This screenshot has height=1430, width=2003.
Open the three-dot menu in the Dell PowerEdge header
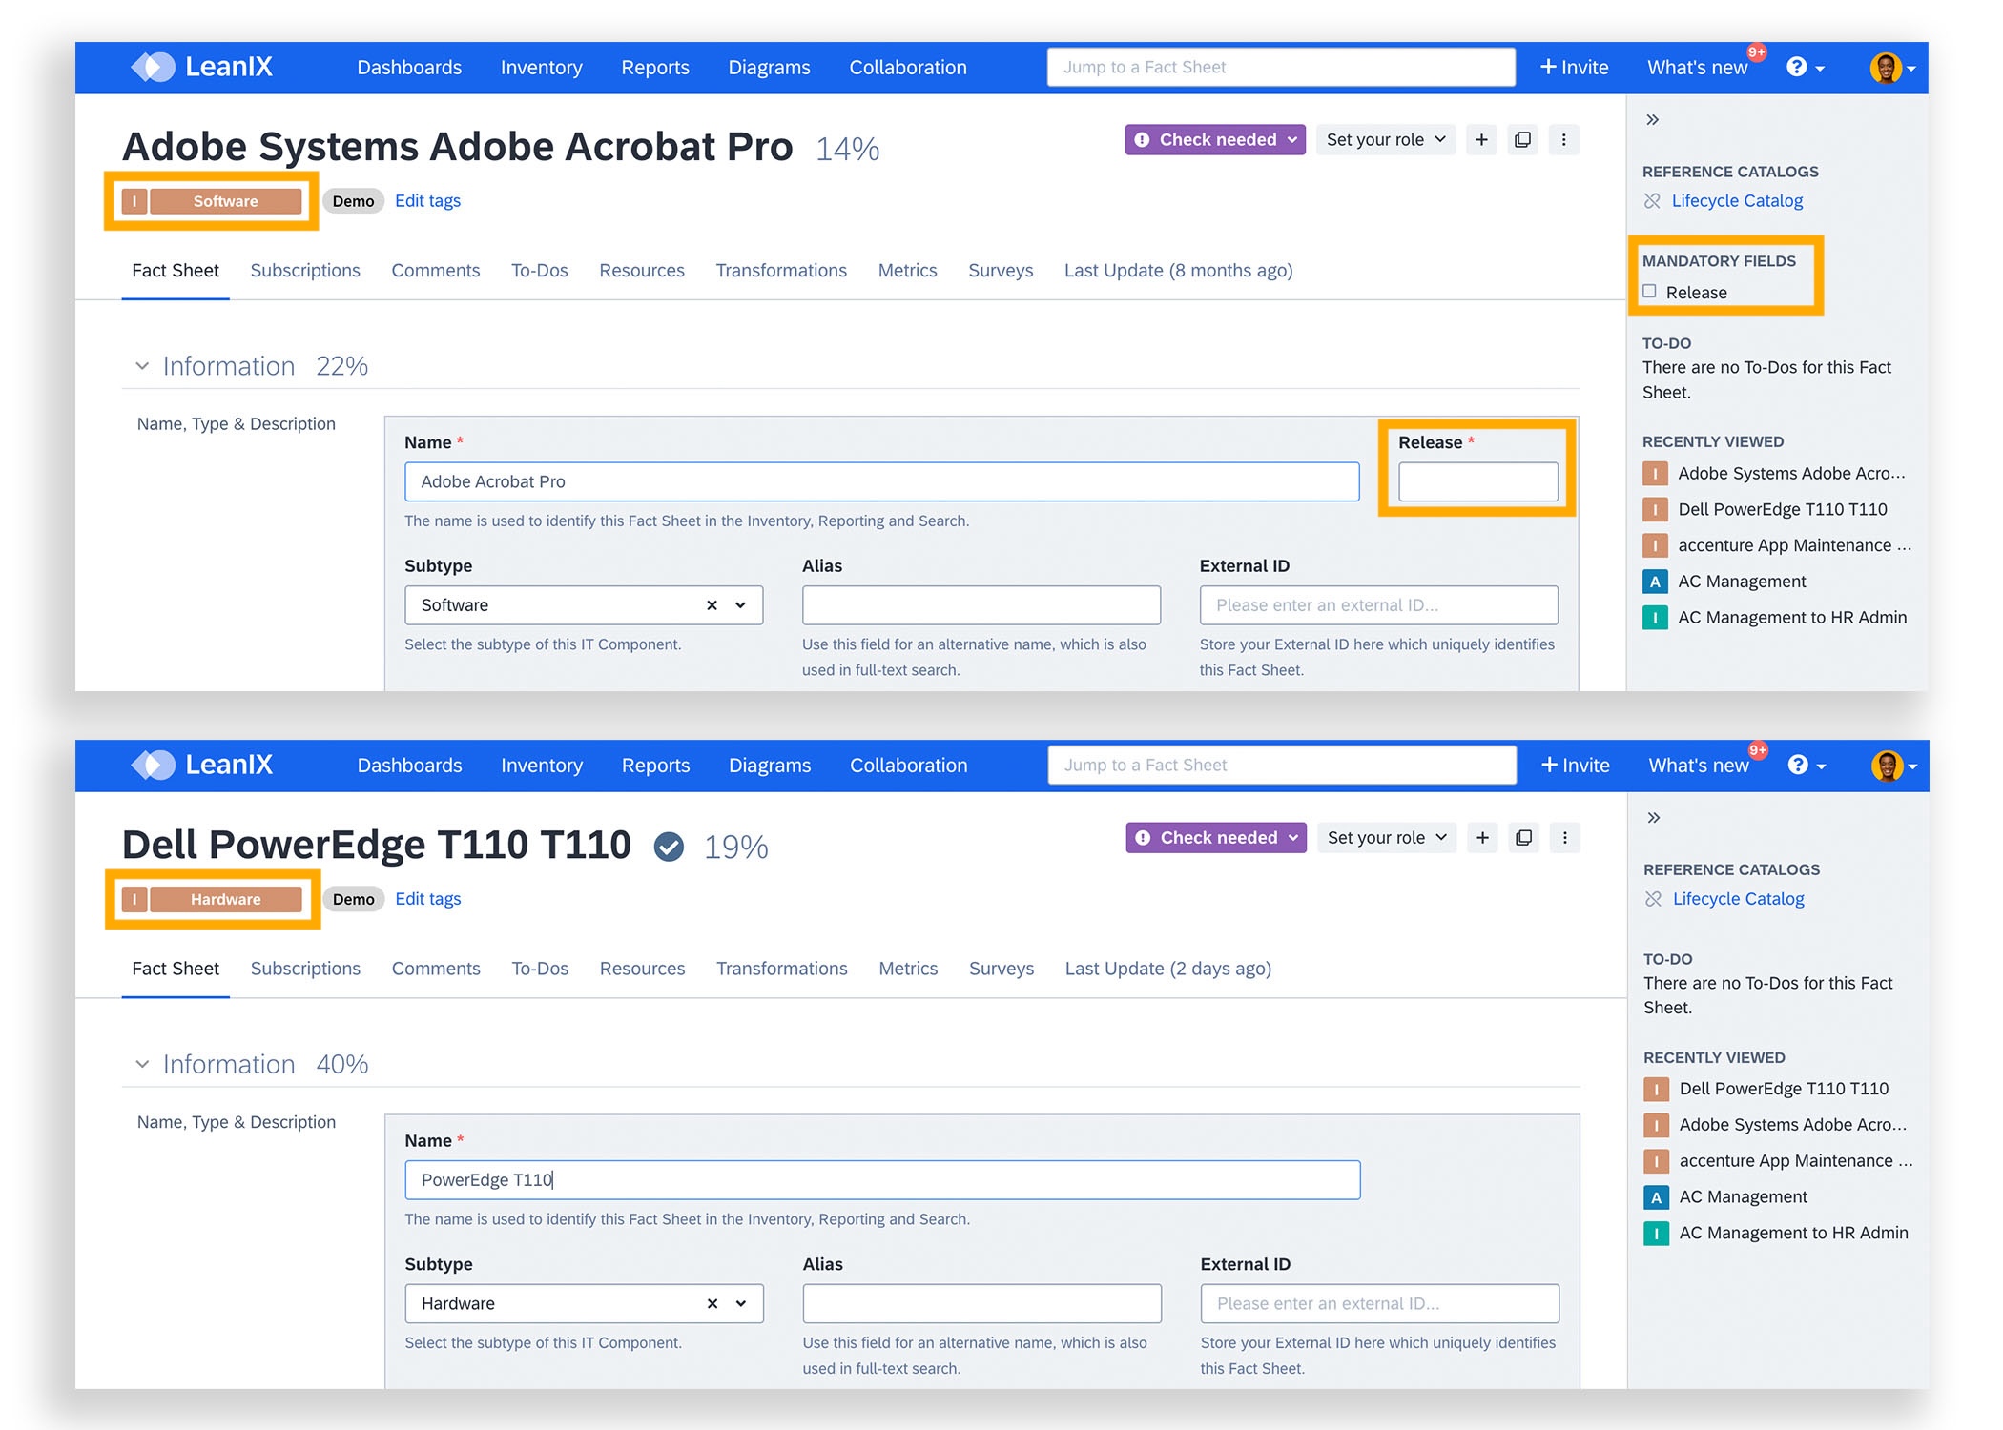pyautogui.click(x=1564, y=838)
